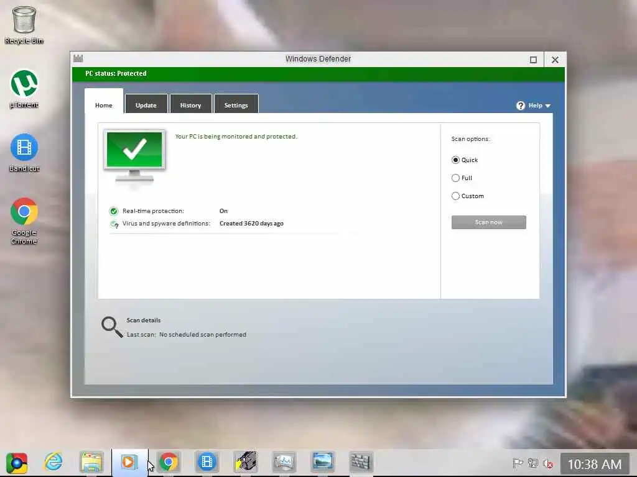Switch to Bandicut in the taskbar

(x=207, y=462)
